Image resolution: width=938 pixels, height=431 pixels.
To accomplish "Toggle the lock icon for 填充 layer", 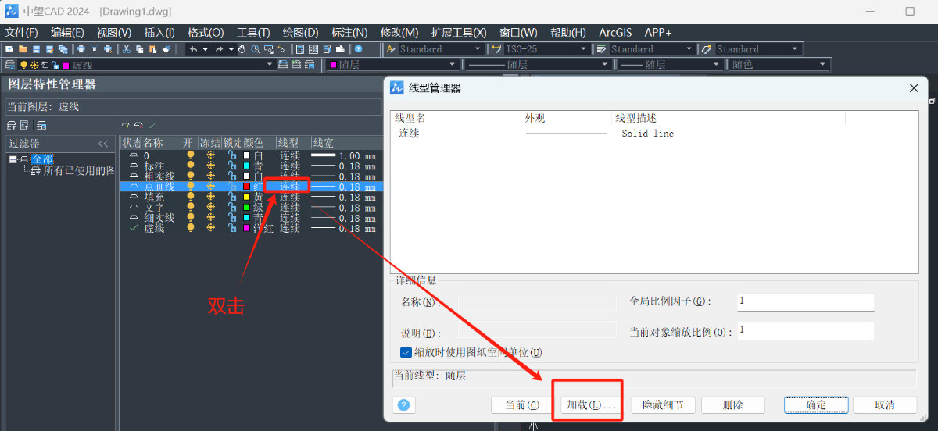I will click(x=232, y=198).
